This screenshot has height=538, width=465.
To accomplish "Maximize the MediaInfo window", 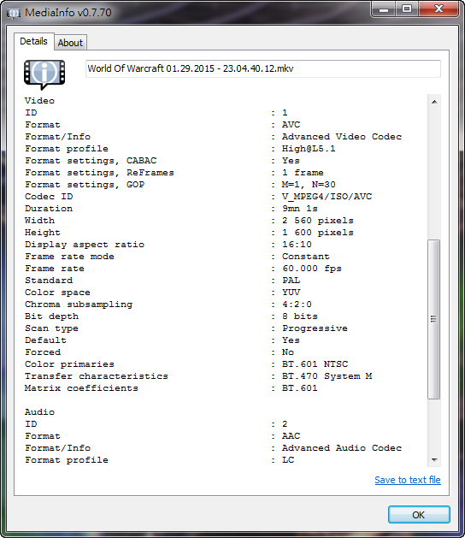I will [x=407, y=9].
